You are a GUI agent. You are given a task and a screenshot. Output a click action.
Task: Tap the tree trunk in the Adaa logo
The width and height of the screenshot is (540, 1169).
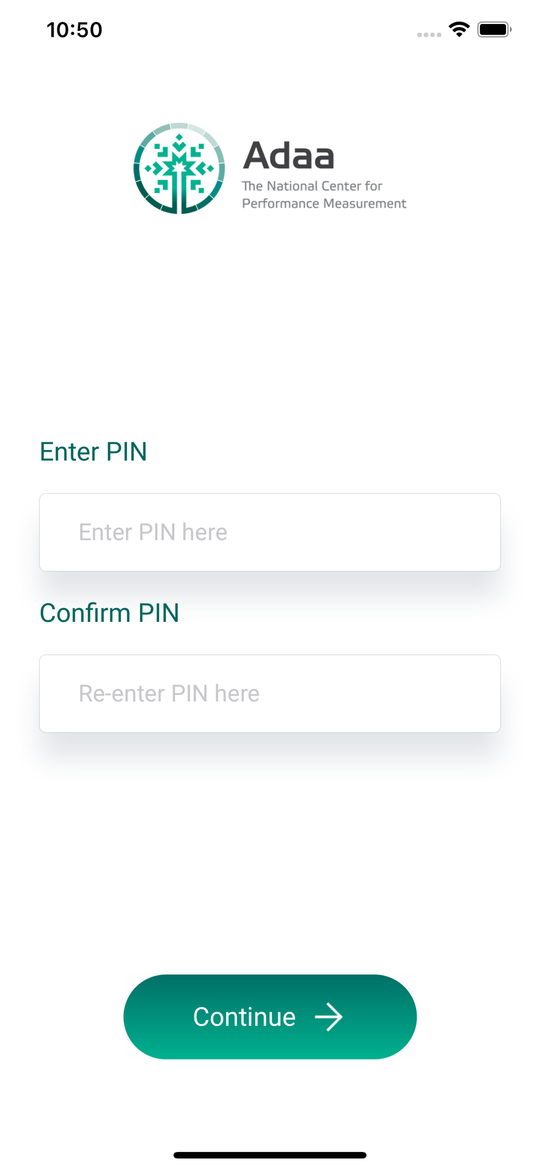(x=179, y=196)
